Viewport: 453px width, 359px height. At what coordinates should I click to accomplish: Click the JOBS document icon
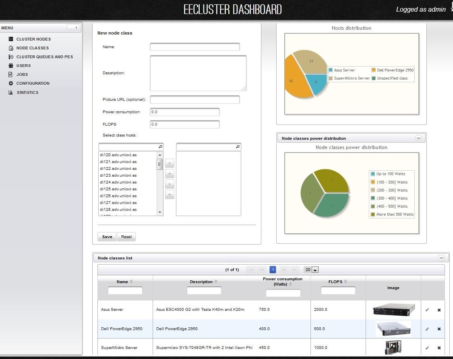(10, 74)
